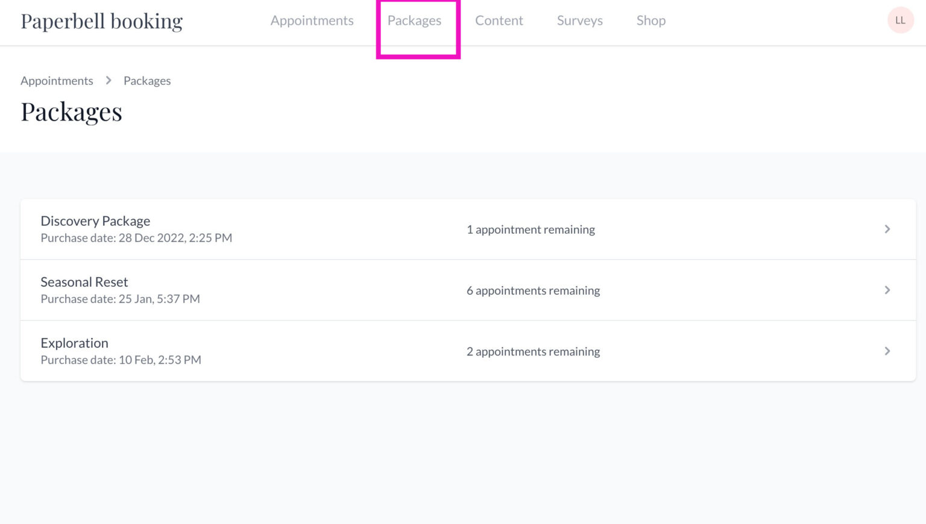Open the Appointments navigation tab
Screen dimensions: 926x524
[312, 20]
